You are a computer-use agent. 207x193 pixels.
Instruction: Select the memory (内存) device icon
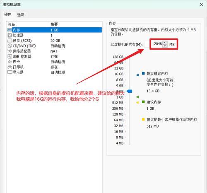point(10,30)
